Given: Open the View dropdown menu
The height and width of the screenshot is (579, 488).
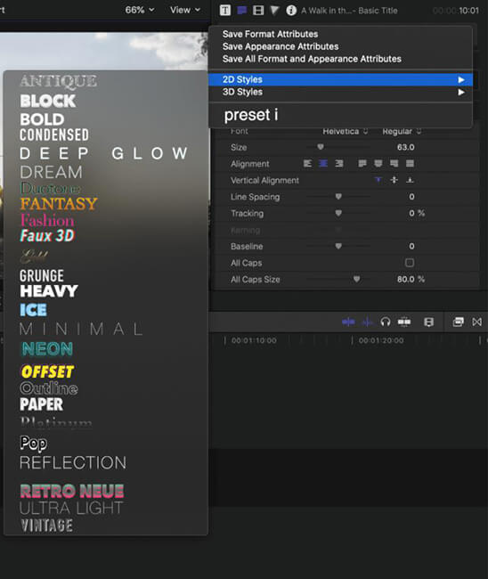Looking at the screenshot, I should [x=185, y=10].
